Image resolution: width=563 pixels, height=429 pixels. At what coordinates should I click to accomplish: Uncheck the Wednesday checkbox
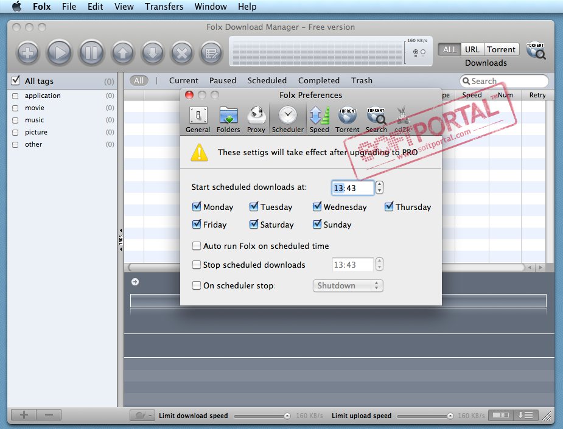click(x=316, y=206)
